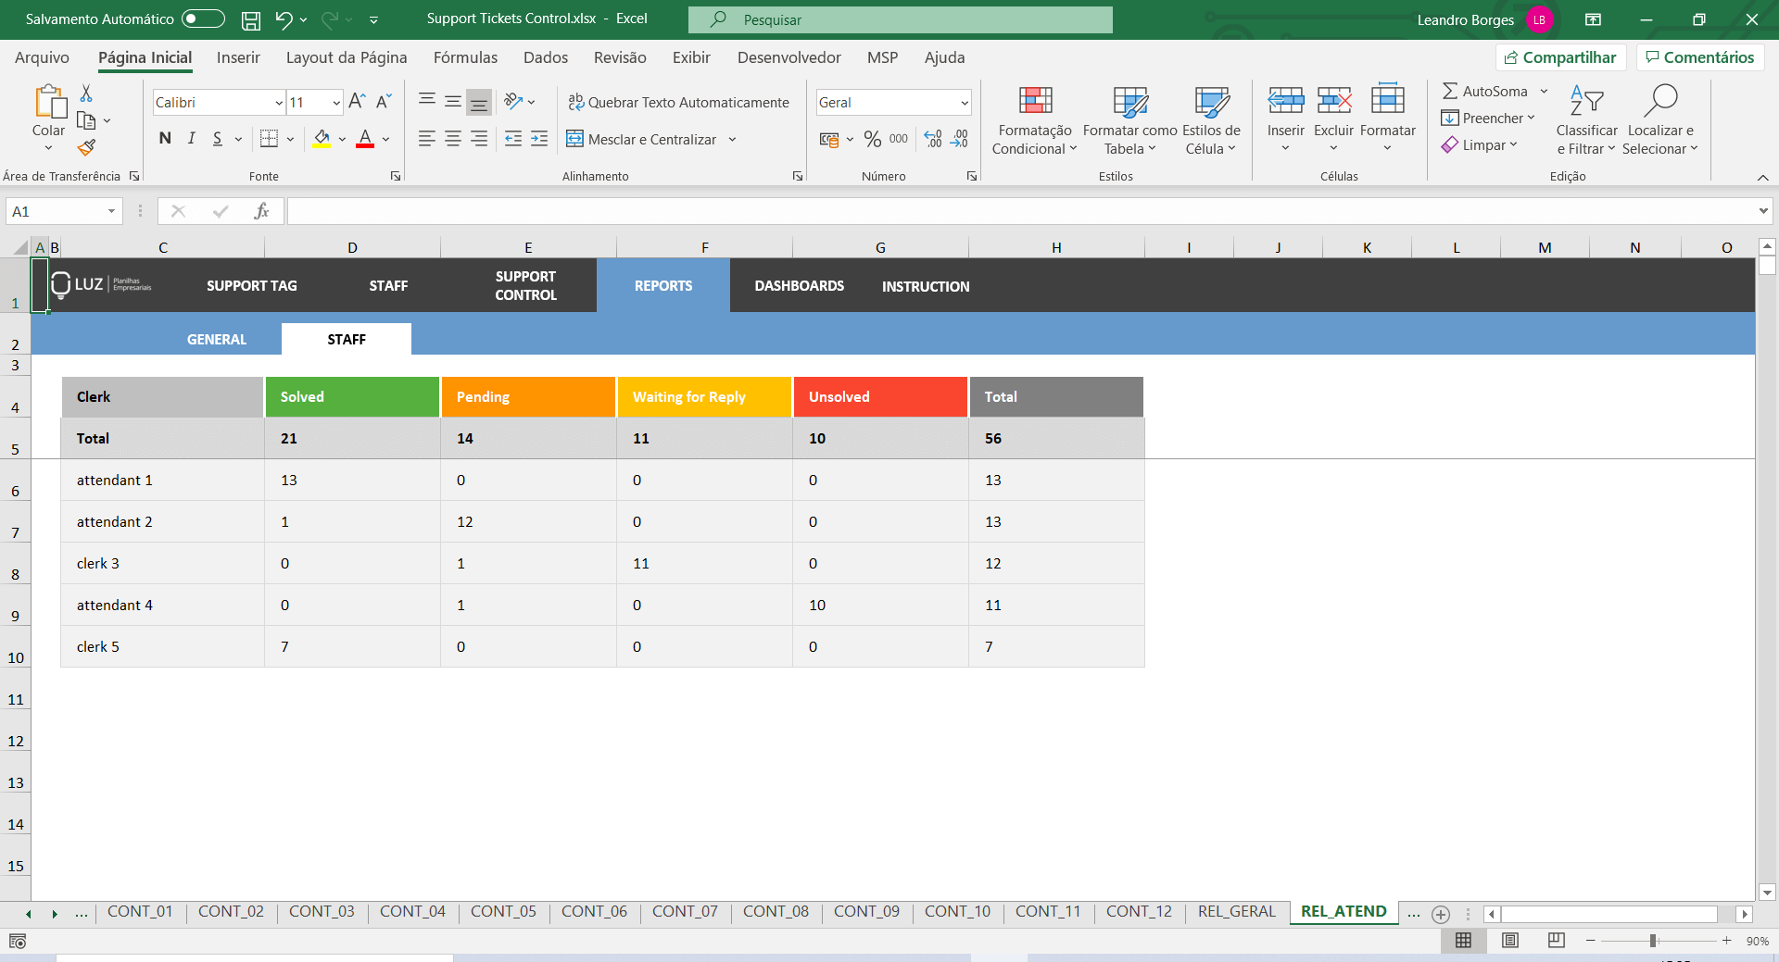This screenshot has width=1779, height=962.
Task: Expand the fill color dropdown arrow
Action: click(x=340, y=139)
